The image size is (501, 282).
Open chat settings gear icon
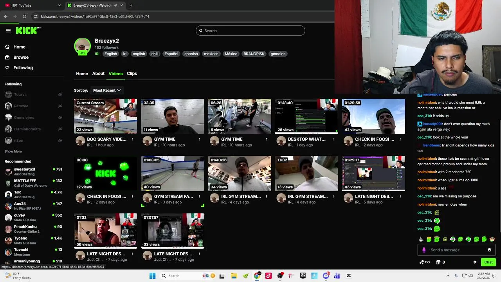tap(475, 262)
